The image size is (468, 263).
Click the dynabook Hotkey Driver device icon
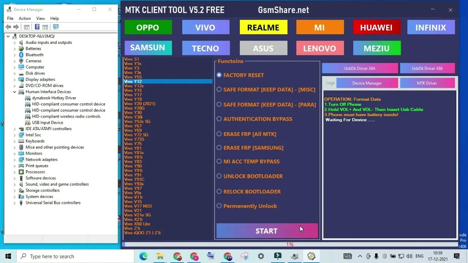pyautogui.click(x=28, y=98)
